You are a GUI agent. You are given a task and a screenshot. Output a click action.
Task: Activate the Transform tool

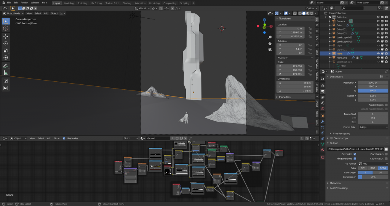(x=6, y=57)
